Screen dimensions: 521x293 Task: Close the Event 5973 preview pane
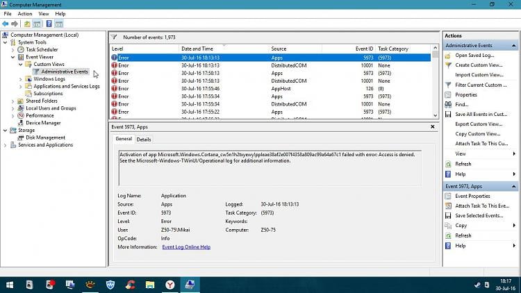click(x=432, y=126)
